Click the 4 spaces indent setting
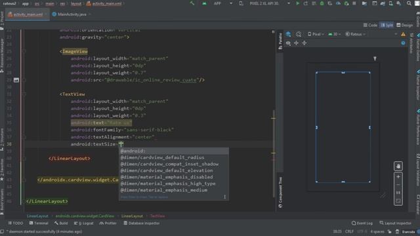Viewport: 420px width, 236px height. [377, 231]
